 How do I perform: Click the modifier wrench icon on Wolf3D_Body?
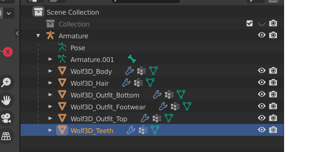[130, 71]
